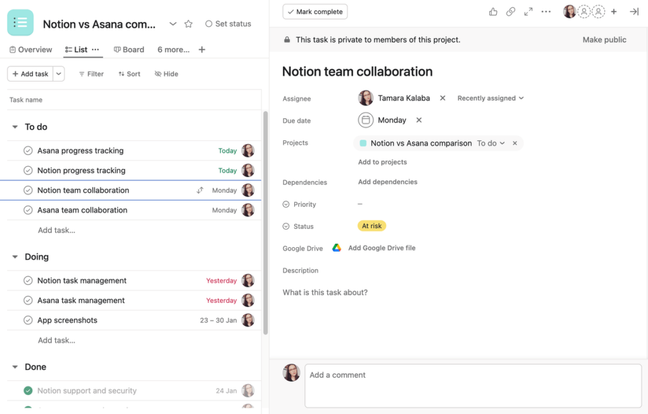This screenshot has width=648, height=414.
Task: Mark Asana progress tracking as complete
Action: pyautogui.click(x=27, y=150)
